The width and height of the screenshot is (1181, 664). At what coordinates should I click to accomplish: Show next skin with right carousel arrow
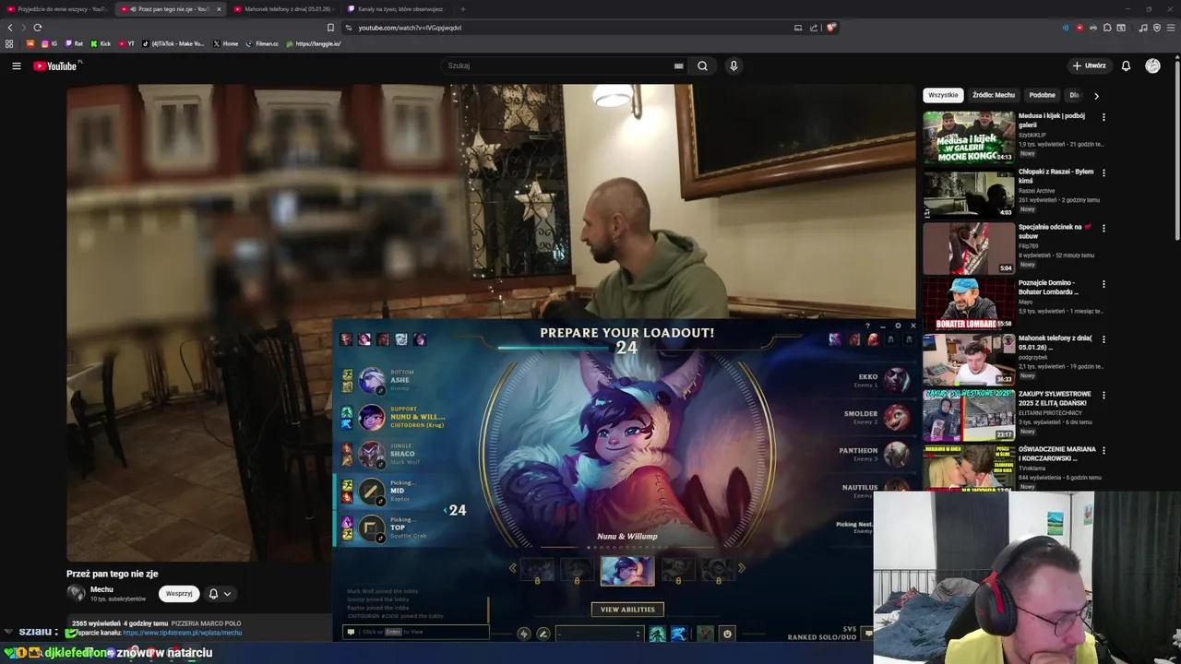(741, 568)
